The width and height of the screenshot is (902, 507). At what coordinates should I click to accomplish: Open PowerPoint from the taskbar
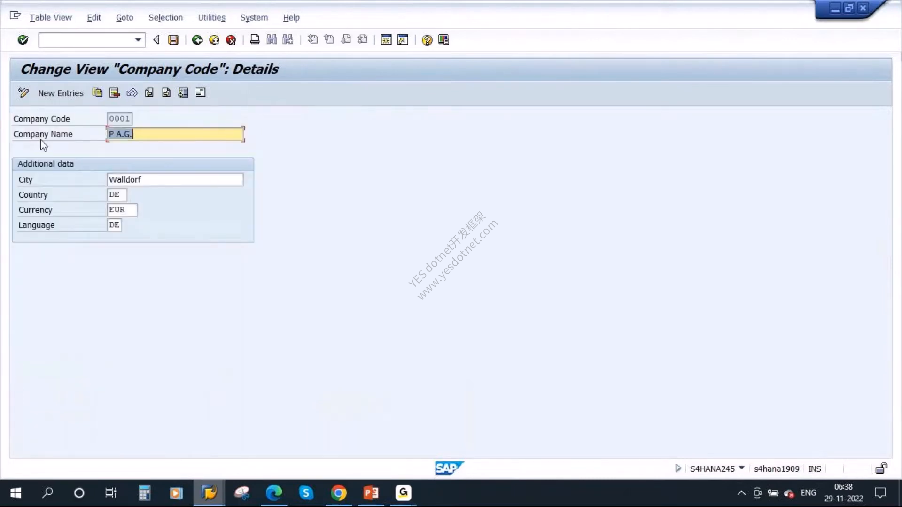click(371, 493)
